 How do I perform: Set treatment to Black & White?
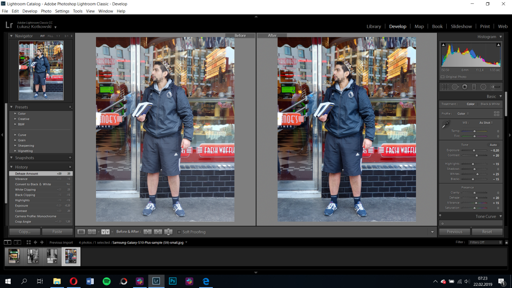[x=490, y=104]
